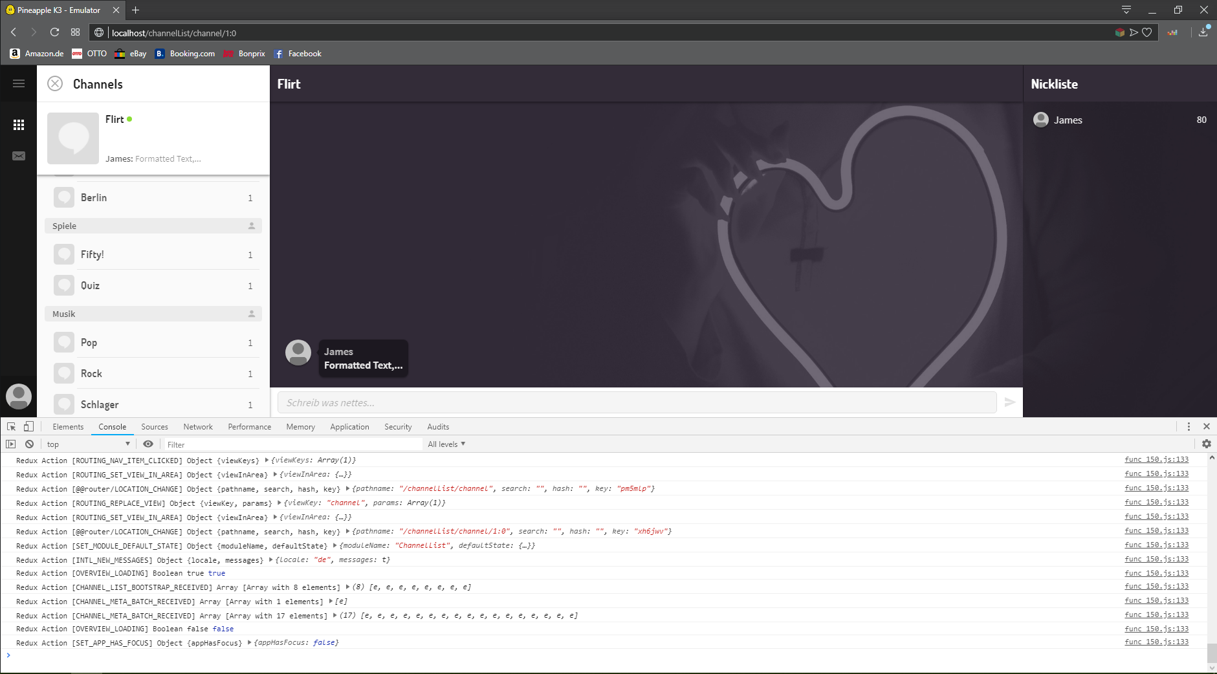Open the 'All levels' log level dropdown
Image resolution: width=1217 pixels, height=674 pixels.
click(x=446, y=444)
